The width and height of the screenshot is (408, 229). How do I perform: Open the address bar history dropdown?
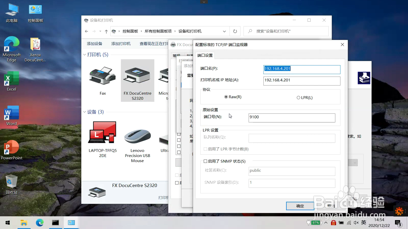pyautogui.click(x=224, y=31)
